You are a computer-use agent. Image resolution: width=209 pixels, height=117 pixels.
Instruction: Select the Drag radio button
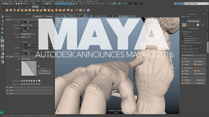coord(182,34)
